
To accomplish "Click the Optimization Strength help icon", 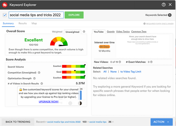I will click(34, 78).
